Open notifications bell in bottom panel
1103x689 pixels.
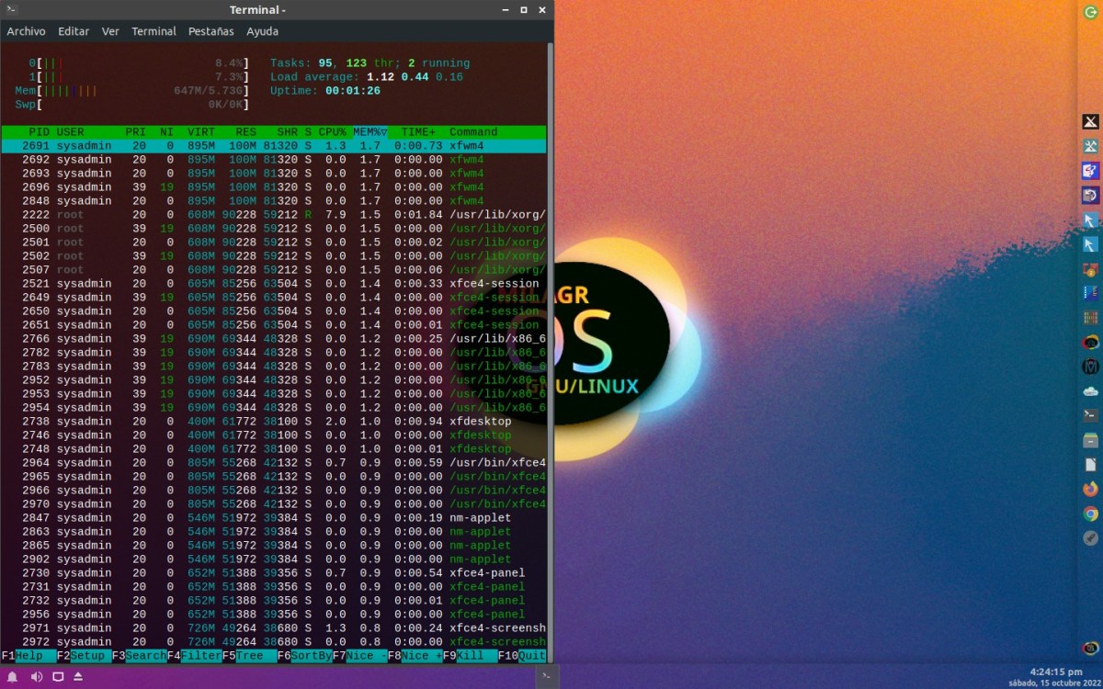tap(13, 677)
